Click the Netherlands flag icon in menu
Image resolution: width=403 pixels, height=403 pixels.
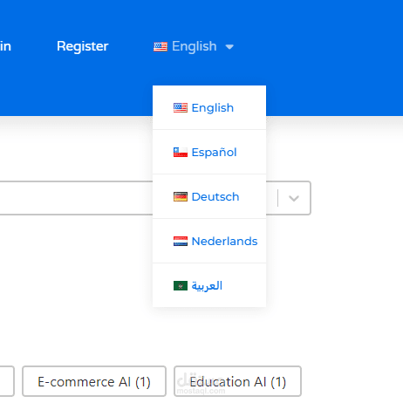[x=181, y=241]
